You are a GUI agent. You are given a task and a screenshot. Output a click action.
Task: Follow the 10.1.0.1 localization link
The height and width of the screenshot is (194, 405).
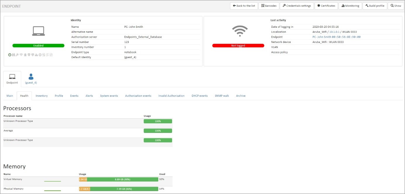click(334, 32)
